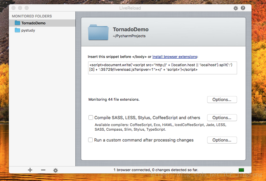
Task: Click the Available compilers description text
Action: point(160,127)
